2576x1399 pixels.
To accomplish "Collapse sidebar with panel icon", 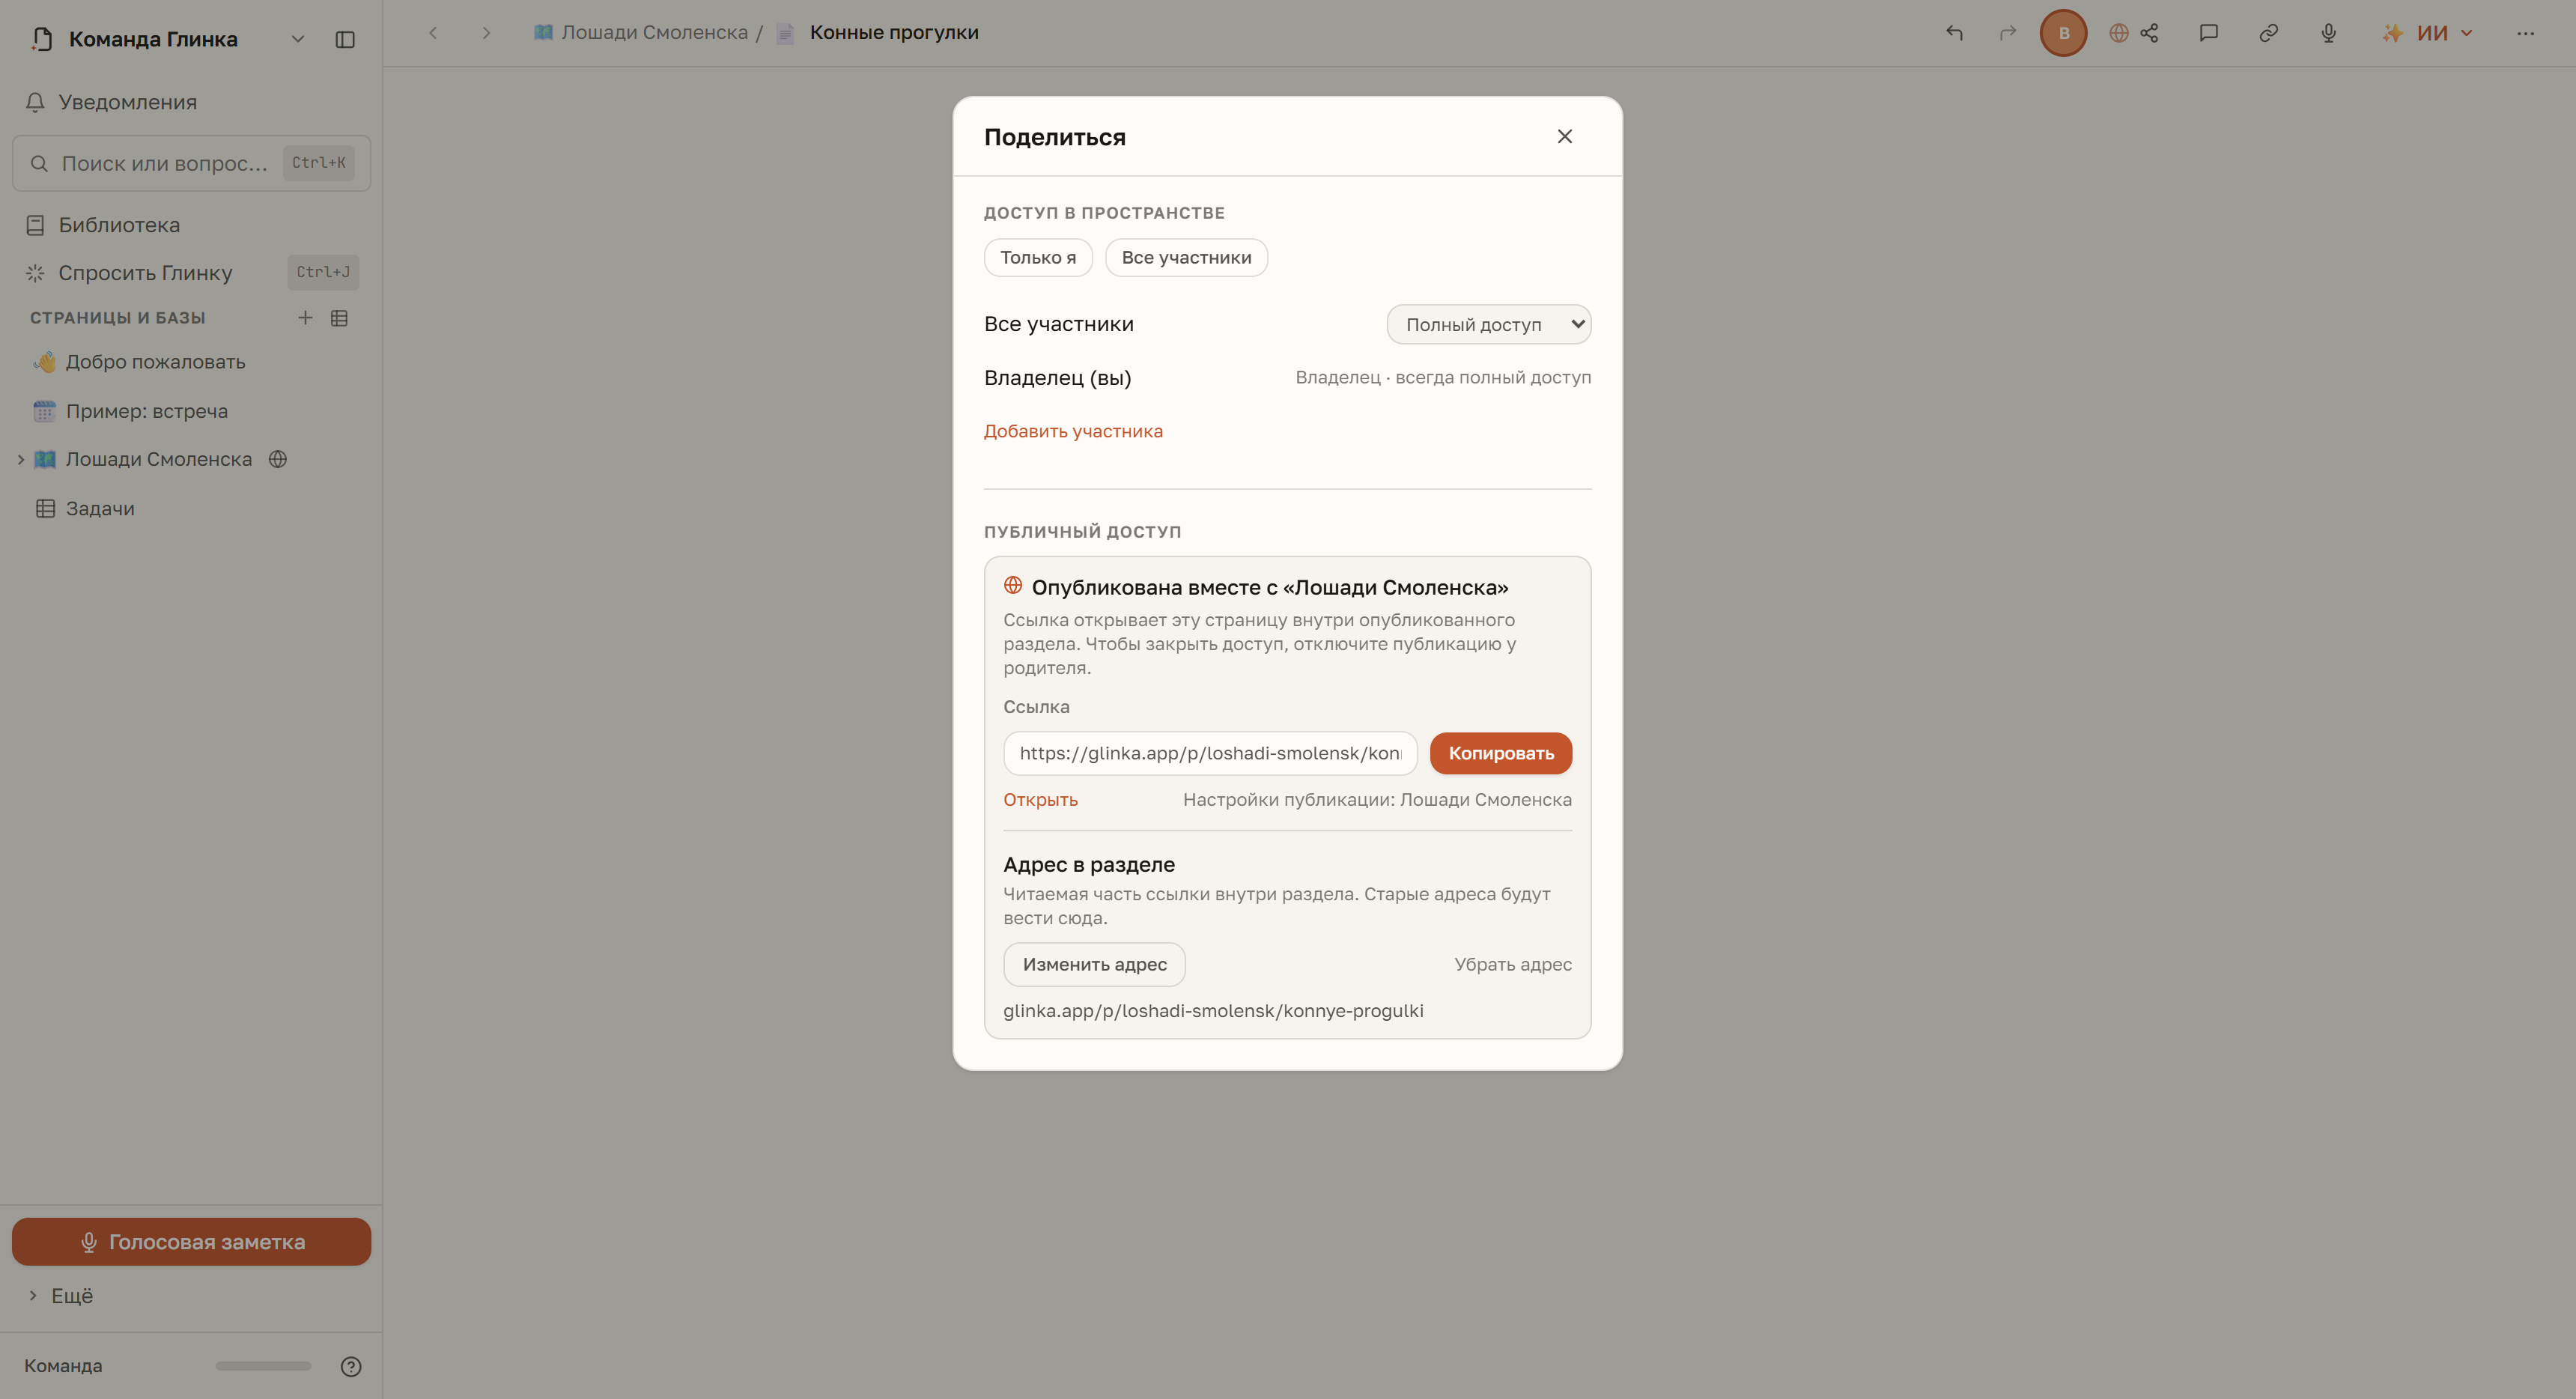I will pos(345,39).
